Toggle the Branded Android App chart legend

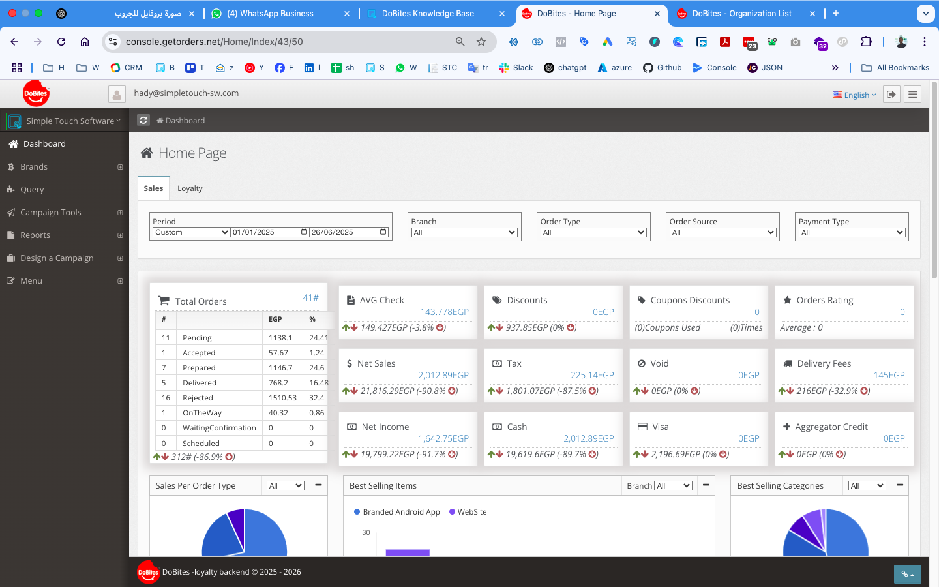(396, 512)
